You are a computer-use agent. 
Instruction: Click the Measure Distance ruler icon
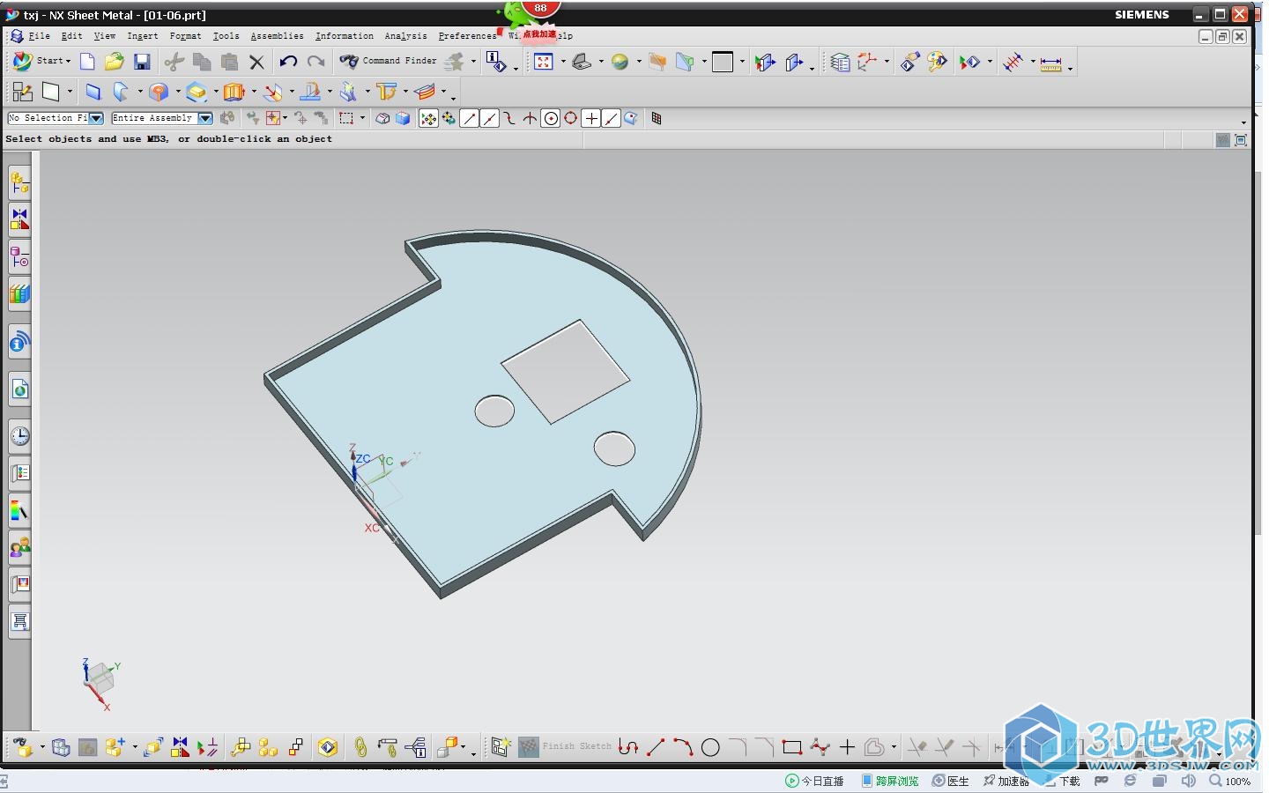tap(1050, 63)
